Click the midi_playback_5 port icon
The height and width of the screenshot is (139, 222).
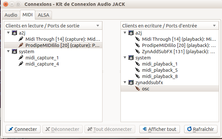click(x=137, y=70)
